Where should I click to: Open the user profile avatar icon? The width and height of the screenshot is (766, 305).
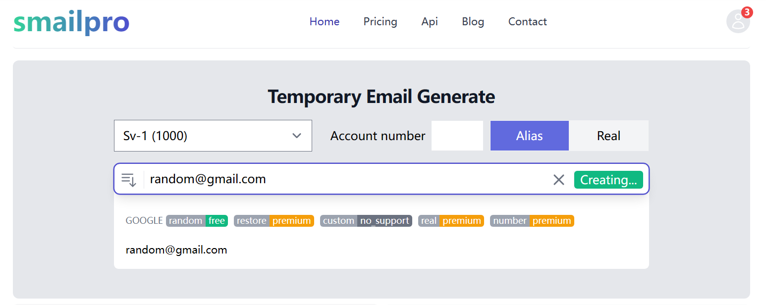738,22
